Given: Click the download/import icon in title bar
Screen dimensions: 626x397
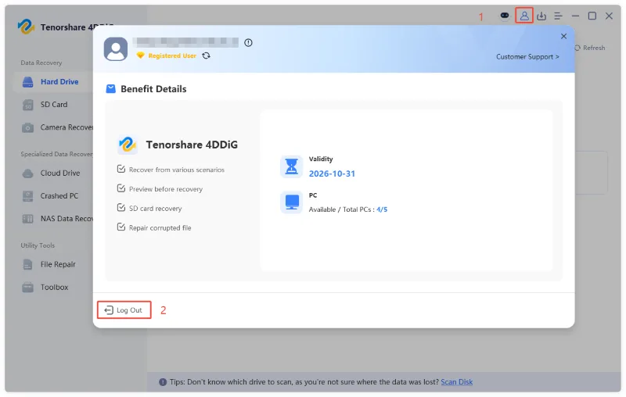Looking at the screenshot, I should point(541,16).
